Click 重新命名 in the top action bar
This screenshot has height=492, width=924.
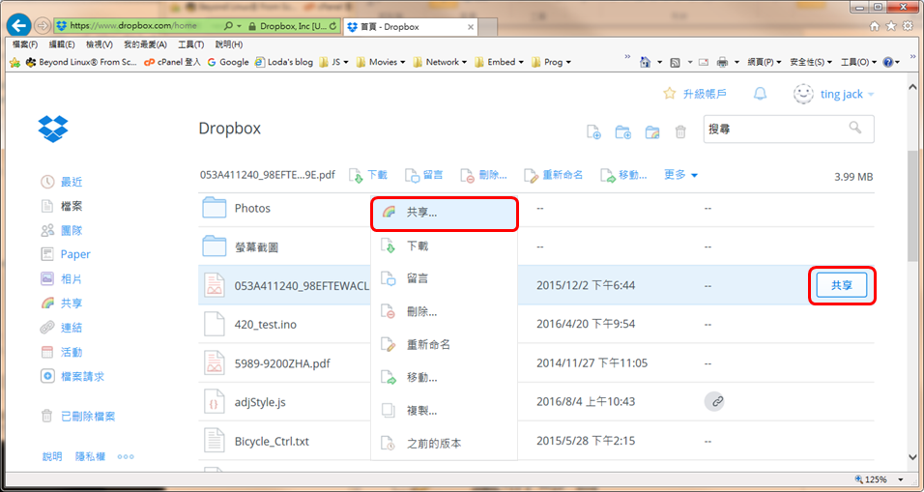tap(554, 175)
